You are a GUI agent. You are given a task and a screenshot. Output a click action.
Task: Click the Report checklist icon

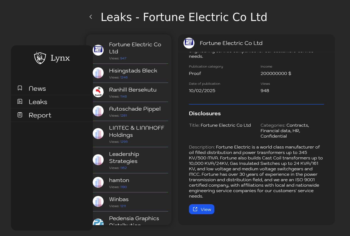pos(20,115)
